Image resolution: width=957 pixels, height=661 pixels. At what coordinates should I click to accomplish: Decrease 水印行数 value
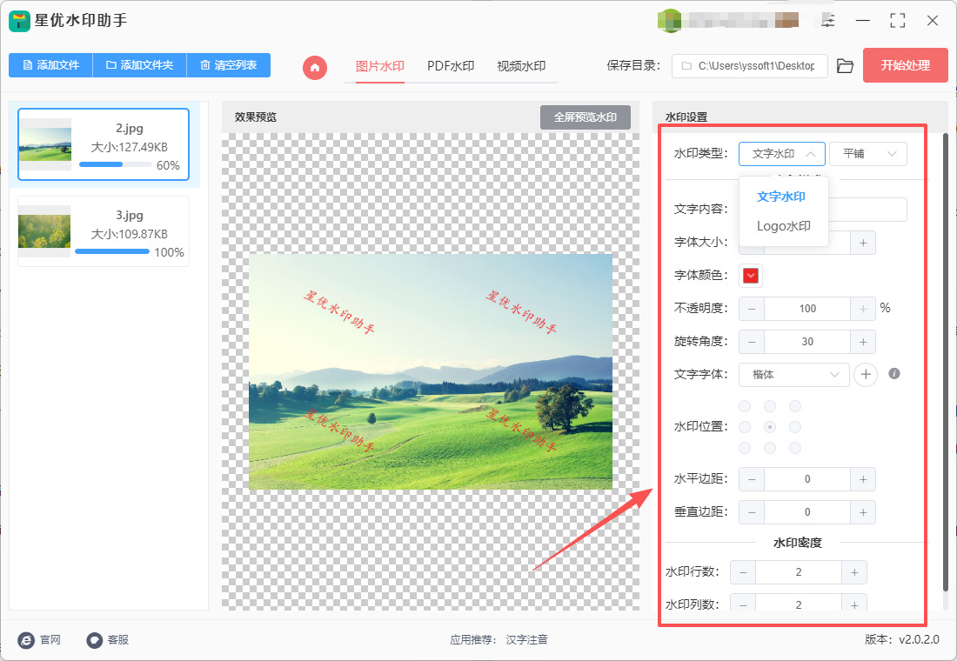[x=743, y=572]
